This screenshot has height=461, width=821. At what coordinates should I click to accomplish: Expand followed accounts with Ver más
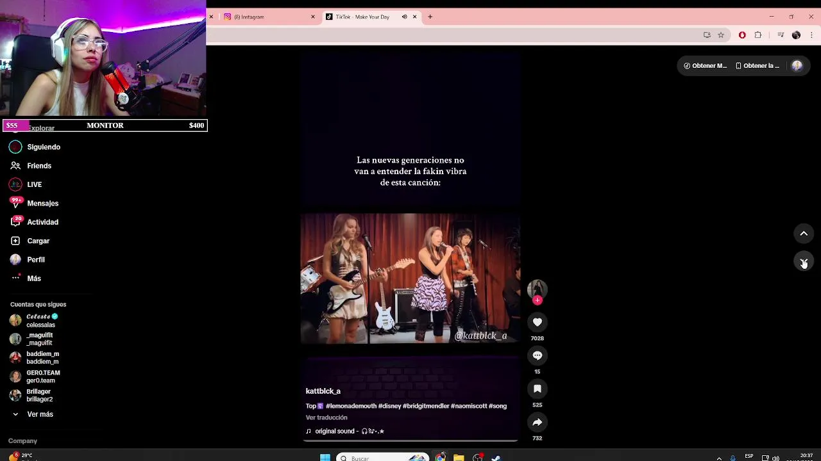pyautogui.click(x=40, y=414)
